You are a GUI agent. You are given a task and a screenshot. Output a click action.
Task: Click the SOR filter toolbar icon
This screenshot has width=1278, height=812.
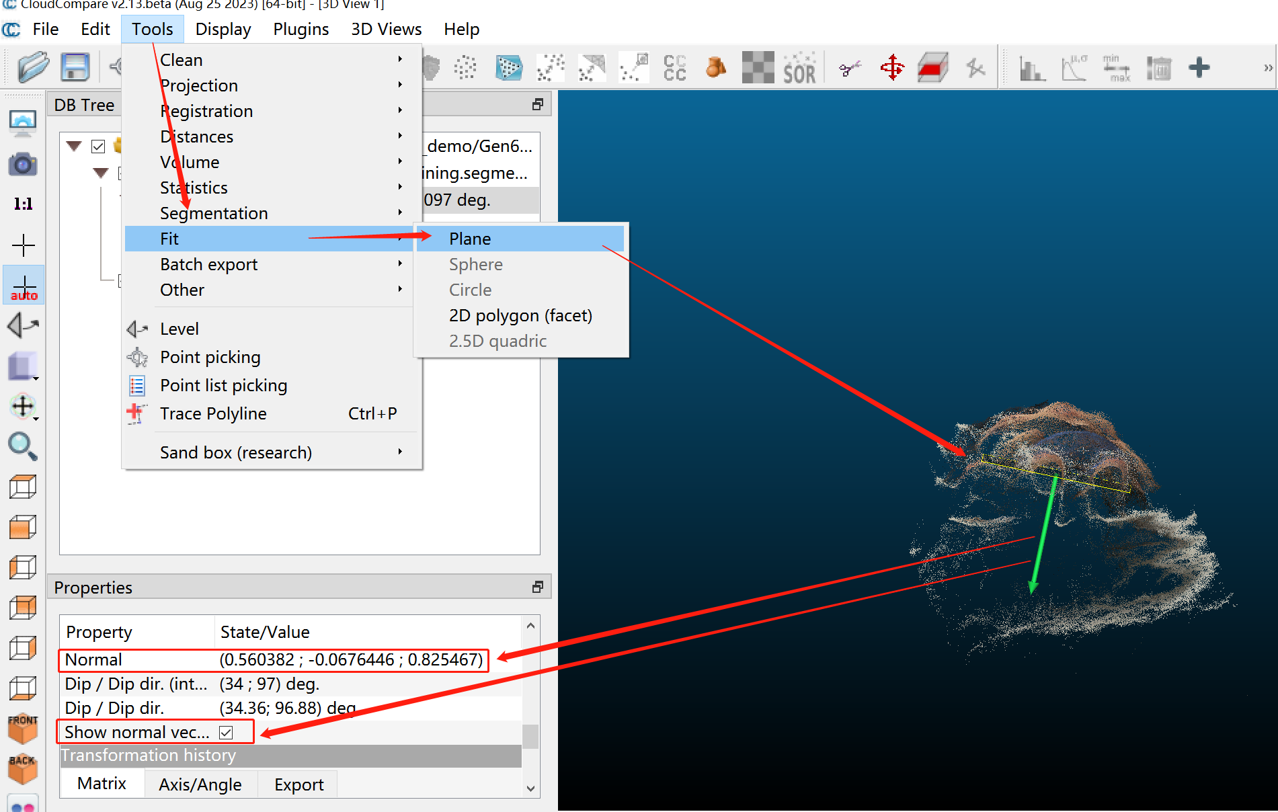(799, 67)
